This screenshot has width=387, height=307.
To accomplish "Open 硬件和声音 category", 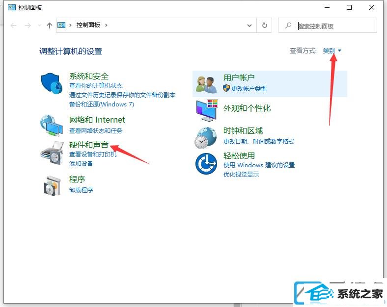I will (x=89, y=145).
